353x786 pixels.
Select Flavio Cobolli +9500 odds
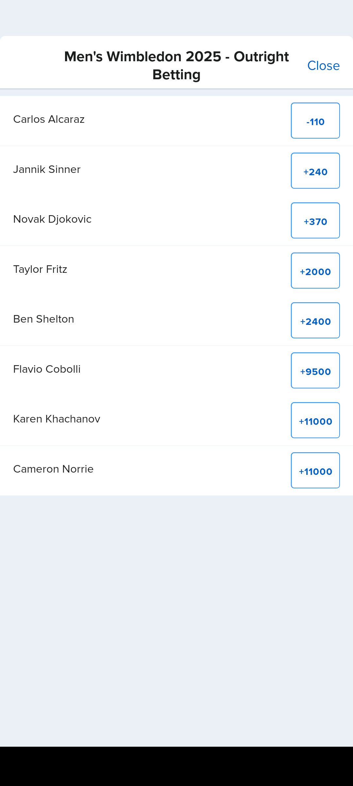point(315,371)
